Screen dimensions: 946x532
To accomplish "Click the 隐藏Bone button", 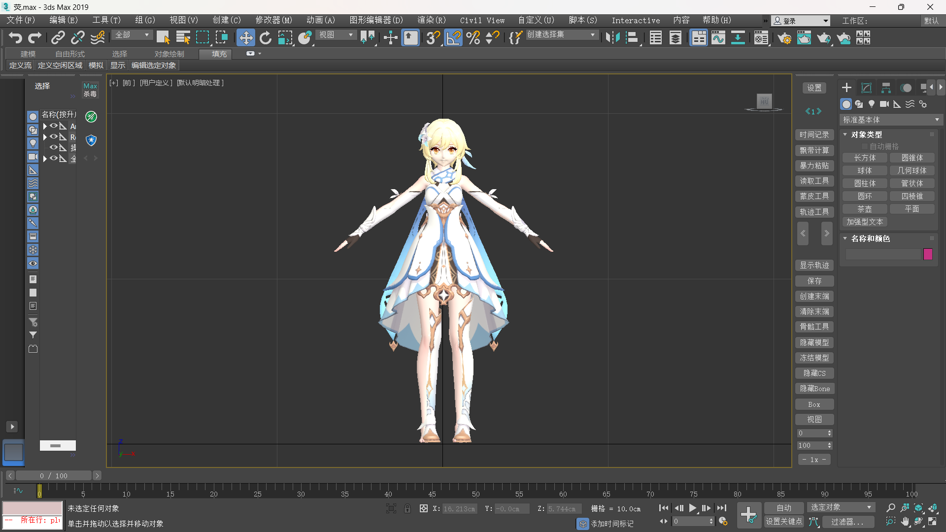I will coord(814,389).
